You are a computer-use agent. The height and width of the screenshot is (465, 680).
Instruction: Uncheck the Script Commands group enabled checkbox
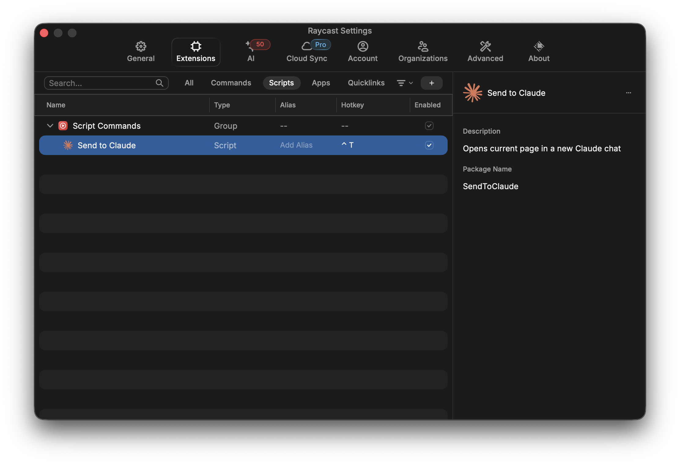pos(429,126)
